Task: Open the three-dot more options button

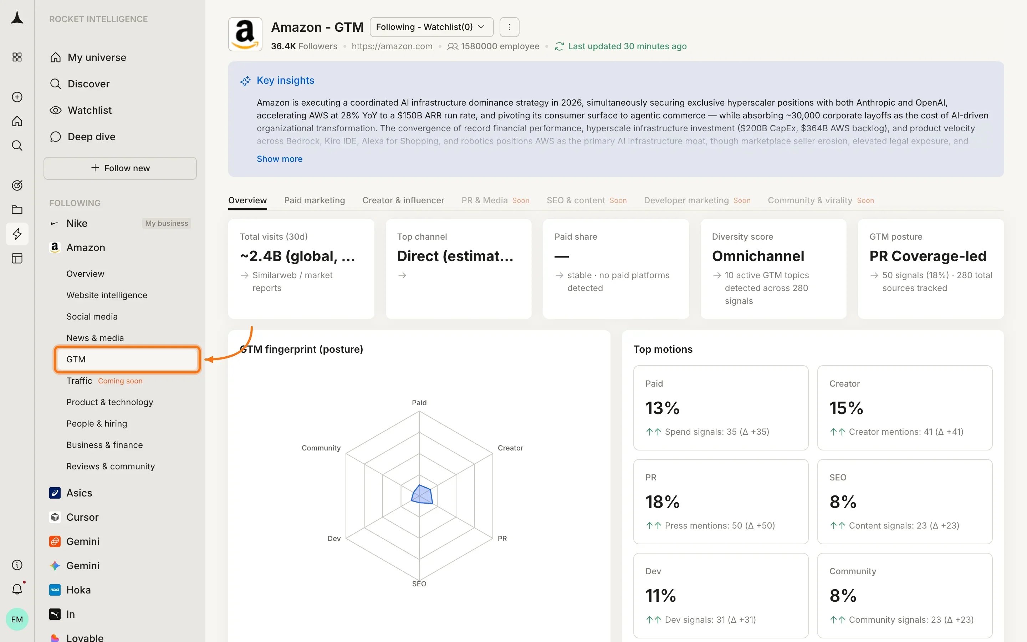Action: click(509, 27)
